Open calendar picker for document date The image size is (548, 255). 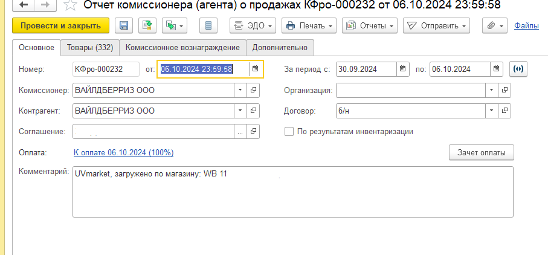coord(256,69)
